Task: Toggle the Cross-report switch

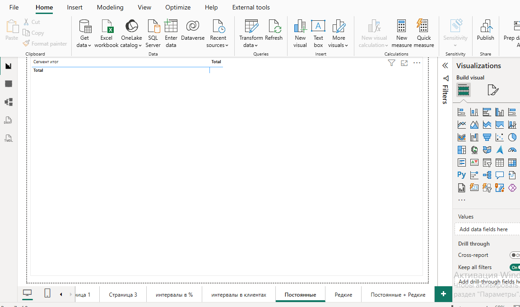Action: tap(514, 255)
